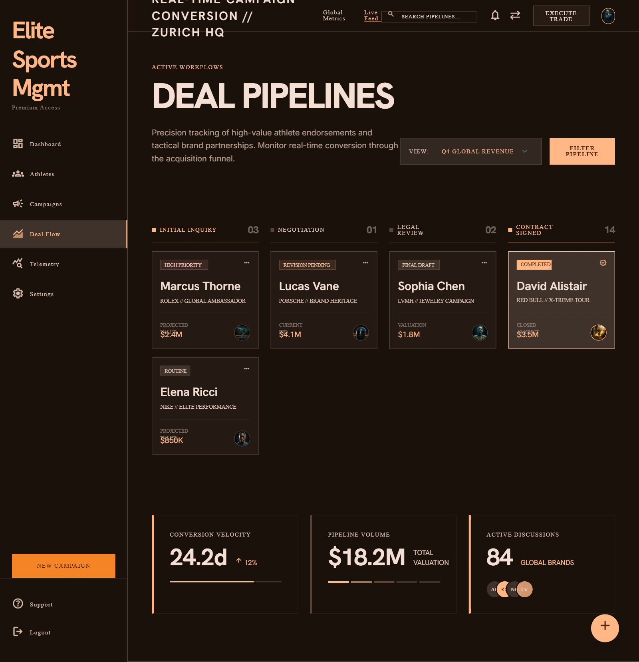The width and height of the screenshot is (639, 662).
Task: Click Elena Ricci card avatar
Action: tap(242, 438)
